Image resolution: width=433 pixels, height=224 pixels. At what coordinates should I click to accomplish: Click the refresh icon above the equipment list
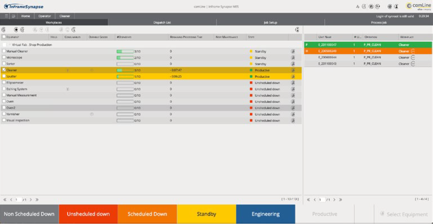(3, 29)
